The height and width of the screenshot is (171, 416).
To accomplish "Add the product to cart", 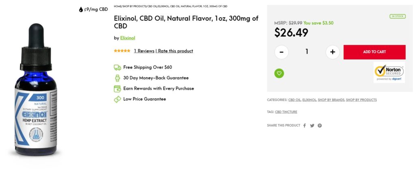I will [x=374, y=52].
